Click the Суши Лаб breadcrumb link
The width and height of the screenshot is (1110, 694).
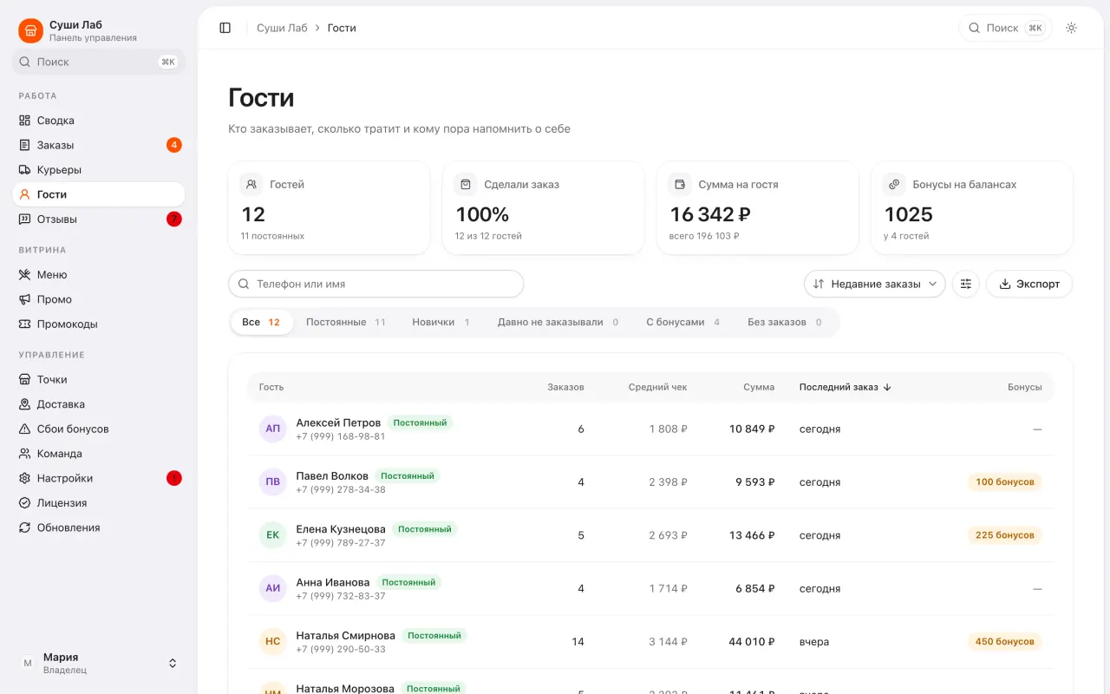(282, 28)
